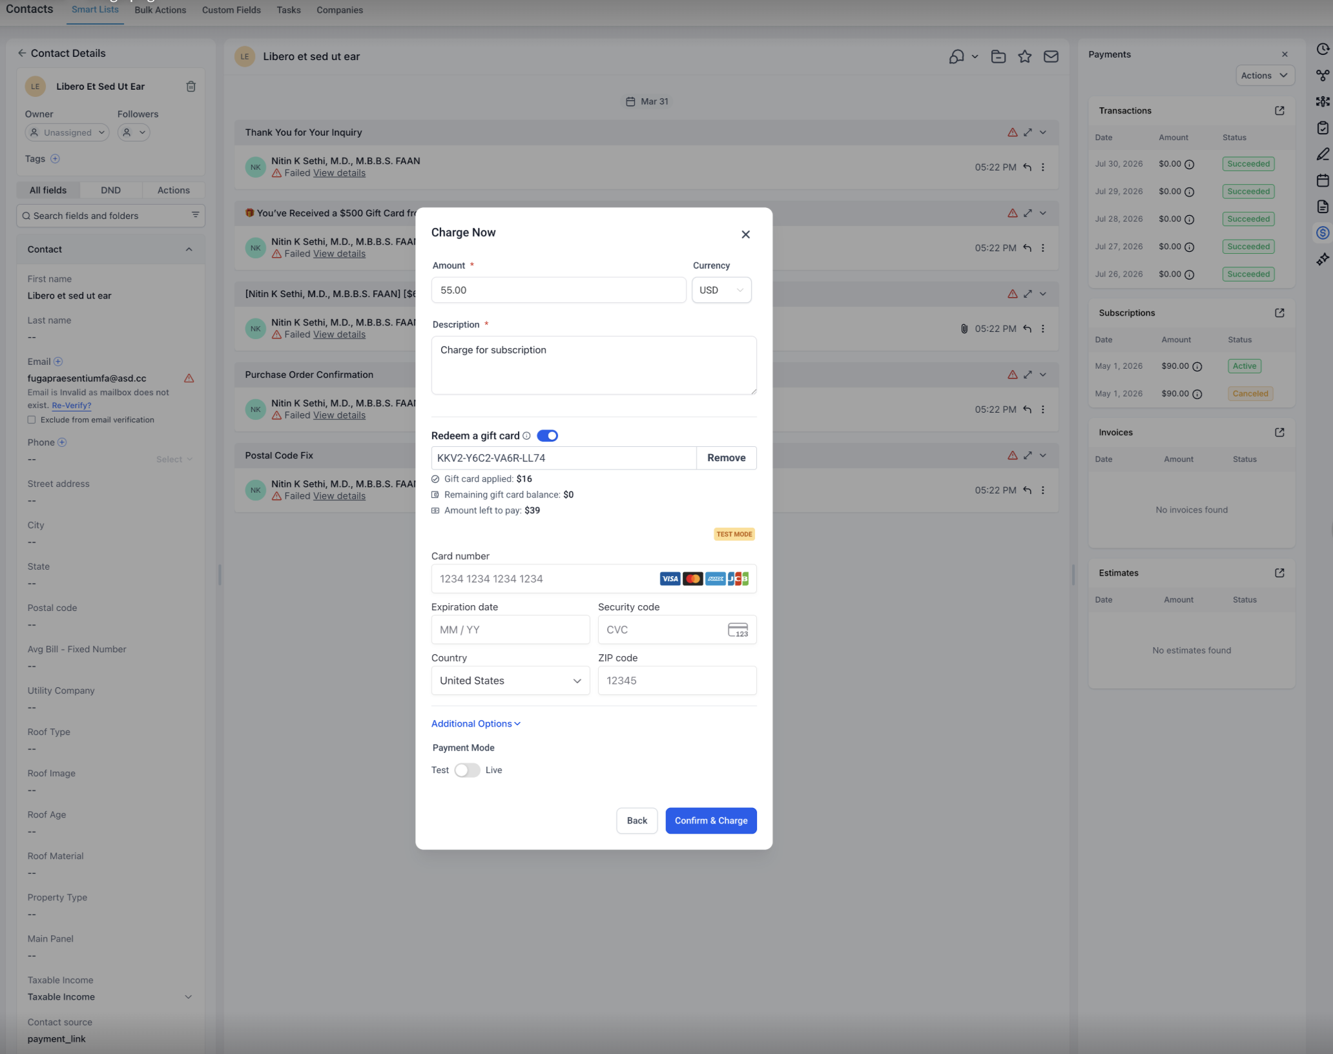This screenshot has width=1333, height=1054.
Task: Show info for Jul 30, 2026 transaction amount
Action: point(1190,164)
